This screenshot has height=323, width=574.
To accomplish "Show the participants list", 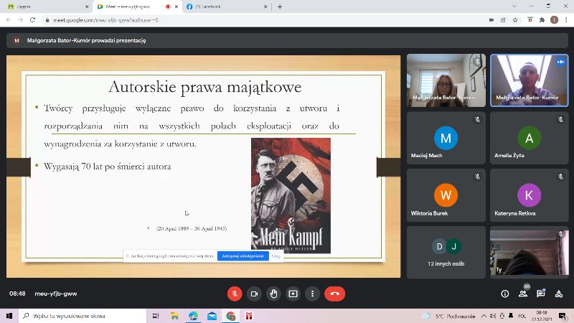I will [x=523, y=294].
